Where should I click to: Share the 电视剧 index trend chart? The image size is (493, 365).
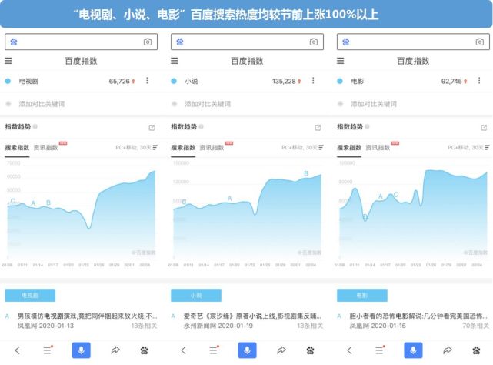152,128
